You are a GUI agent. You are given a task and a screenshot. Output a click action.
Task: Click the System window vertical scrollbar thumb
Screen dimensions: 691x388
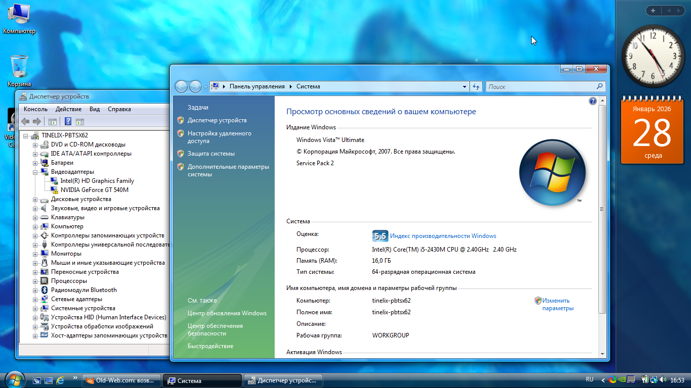point(602,209)
